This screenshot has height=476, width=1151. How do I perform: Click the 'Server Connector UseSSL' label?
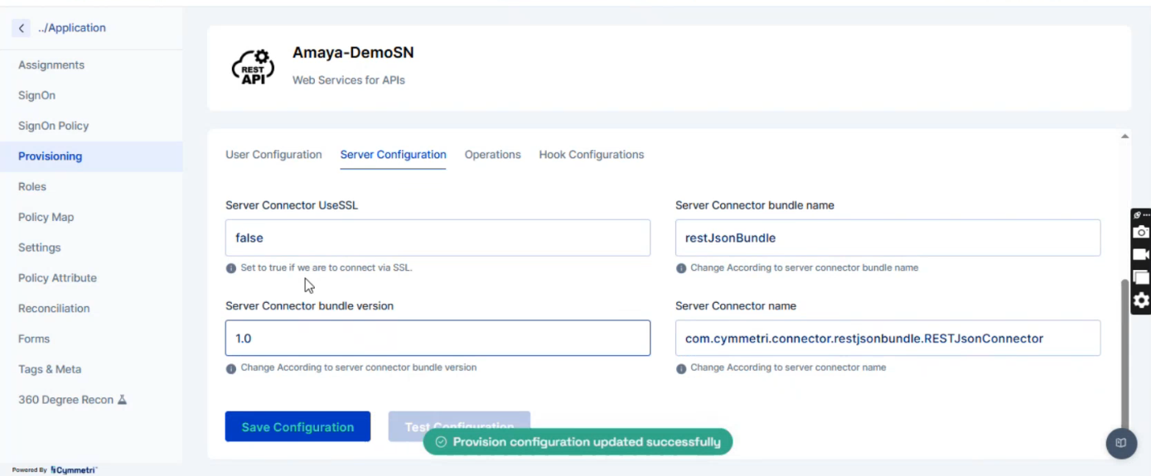292,205
